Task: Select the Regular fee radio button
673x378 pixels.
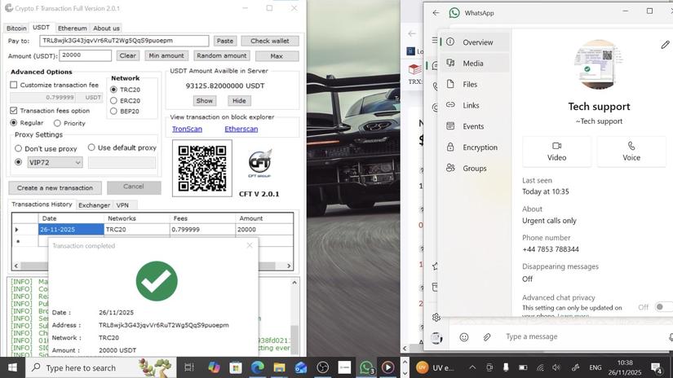Action: click(14, 123)
